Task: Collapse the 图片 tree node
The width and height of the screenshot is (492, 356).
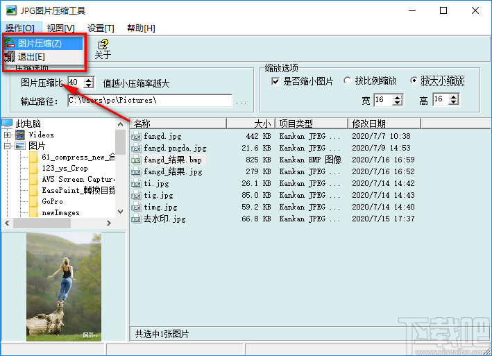Action: (7, 146)
